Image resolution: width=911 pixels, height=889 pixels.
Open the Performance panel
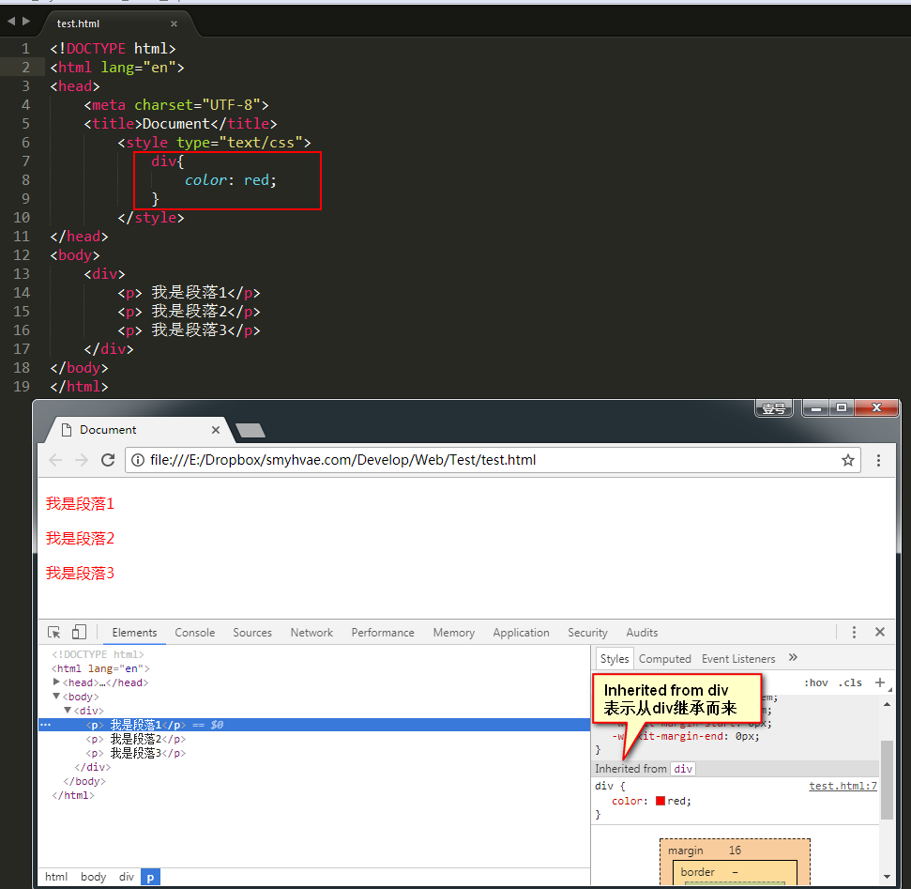(382, 633)
